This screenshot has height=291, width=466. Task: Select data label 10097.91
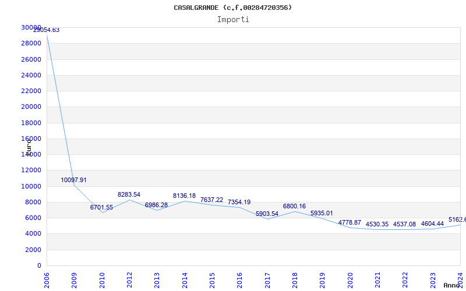(x=74, y=180)
